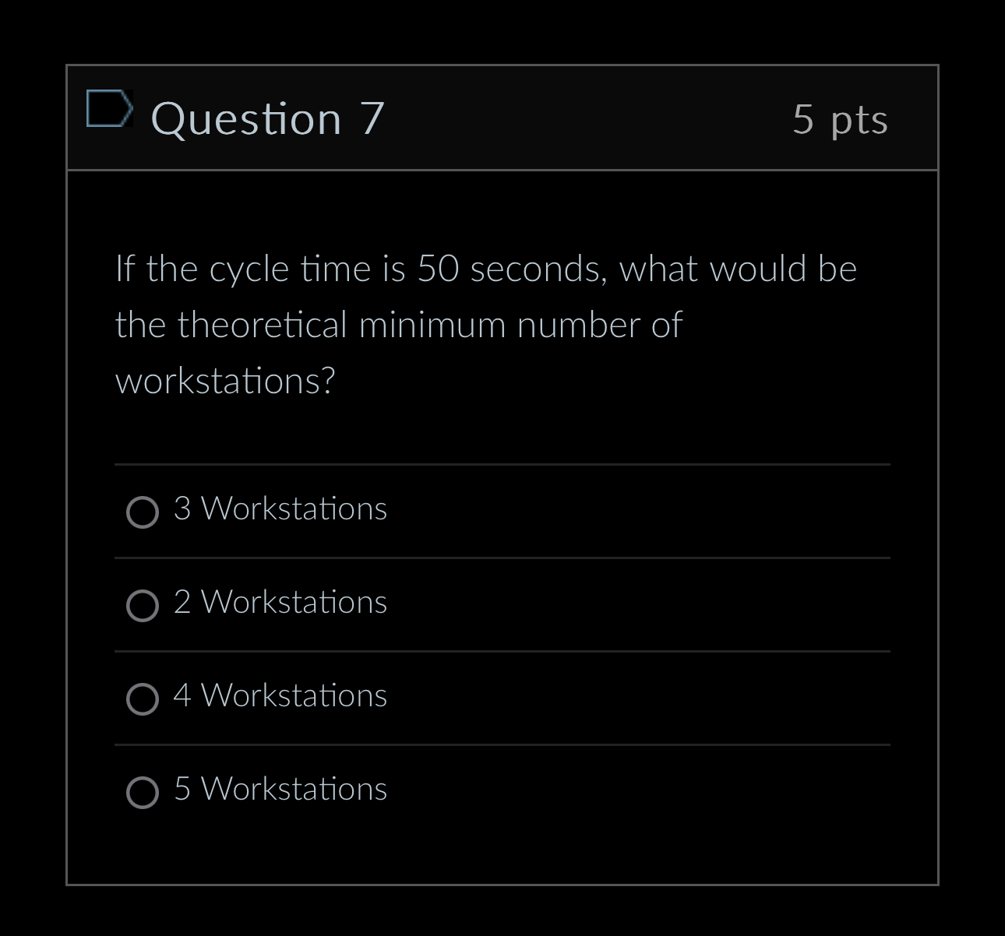Screen dimensions: 1005x936
Task: Click the Question 7 header label
Action: click(x=267, y=118)
